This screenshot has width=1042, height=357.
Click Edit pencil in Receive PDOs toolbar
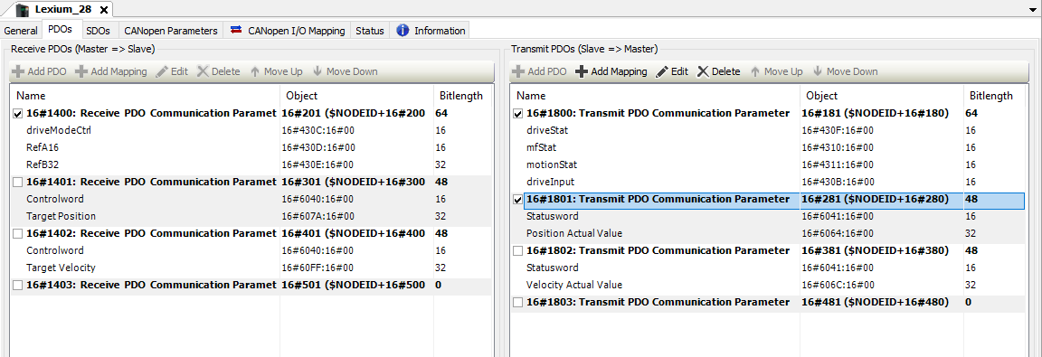[172, 71]
